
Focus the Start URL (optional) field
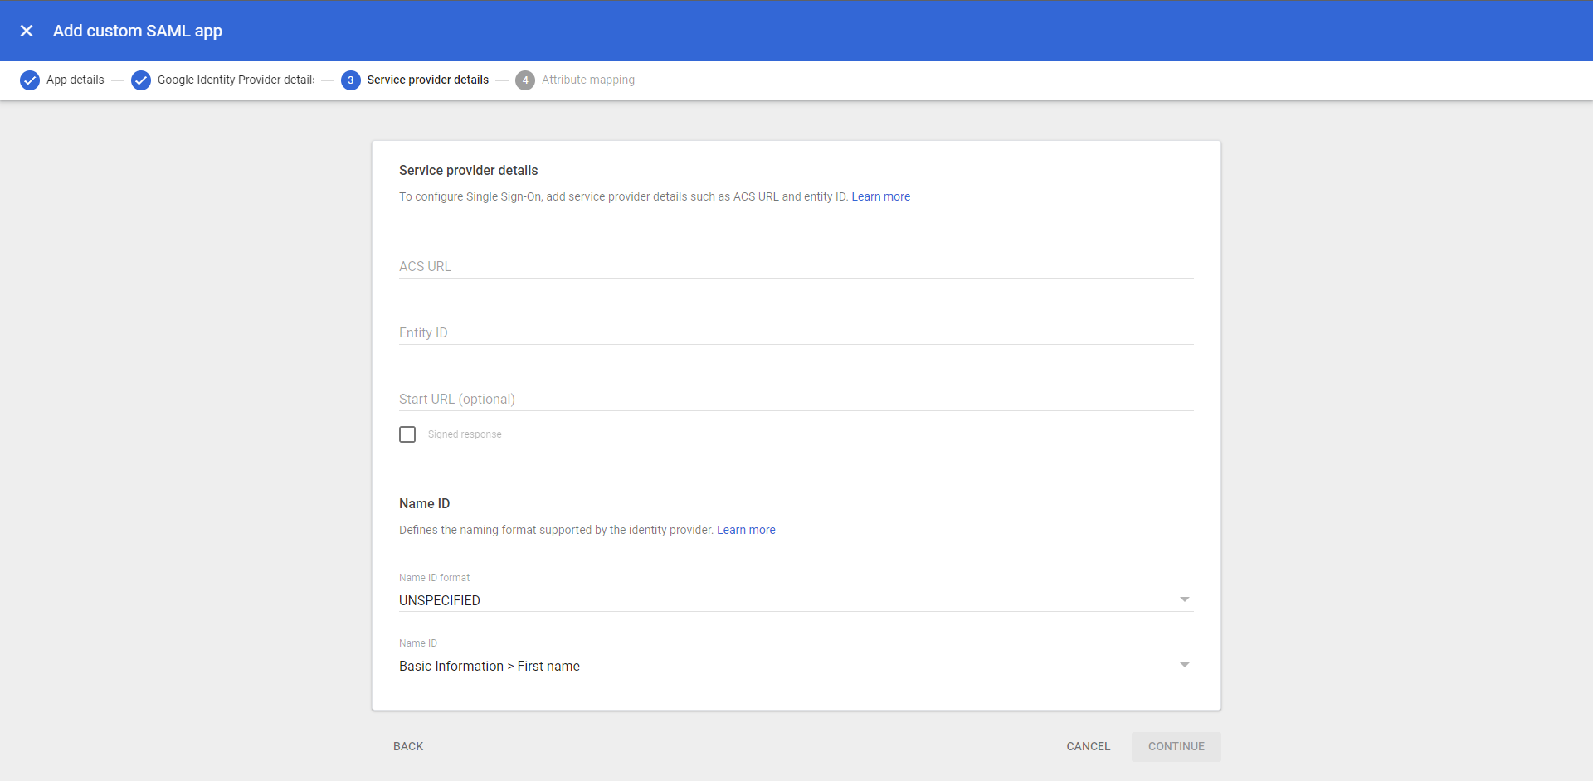795,399
